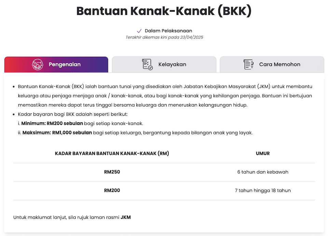The width and height of the screenshot is (328, 236).
Task: Click the checkmark icon beside Dalam Pelaksanaan
Action: (139, 31)
